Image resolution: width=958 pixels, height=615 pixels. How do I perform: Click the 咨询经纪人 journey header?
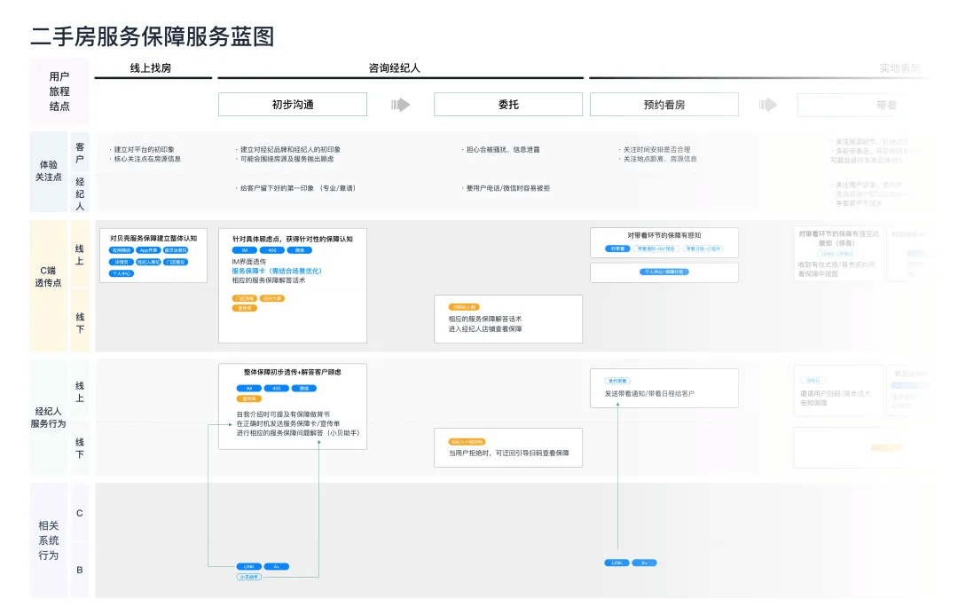(x=394, y=67)
